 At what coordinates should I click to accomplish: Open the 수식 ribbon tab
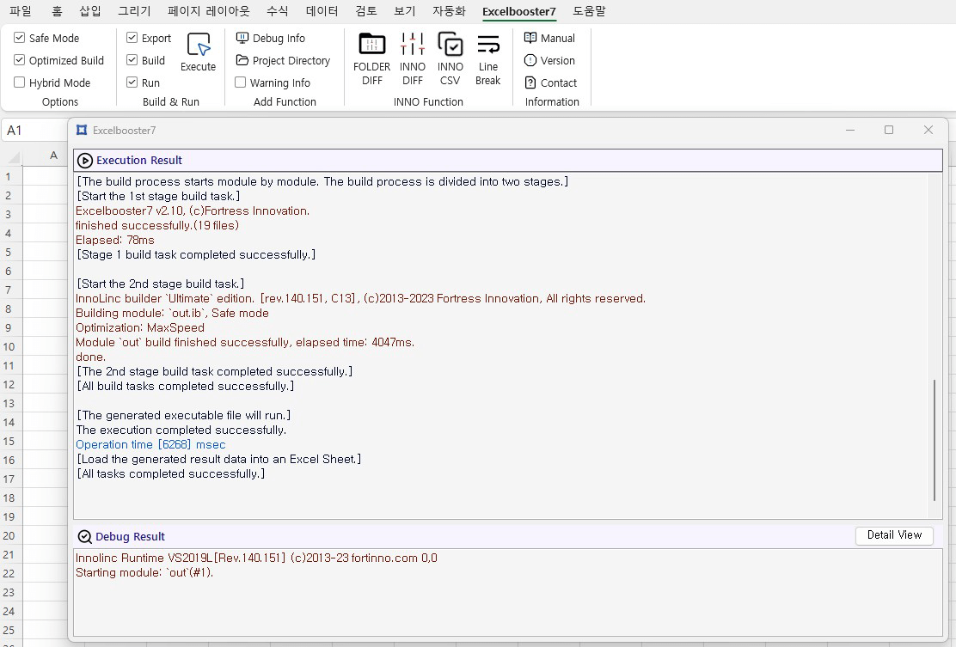278,11
